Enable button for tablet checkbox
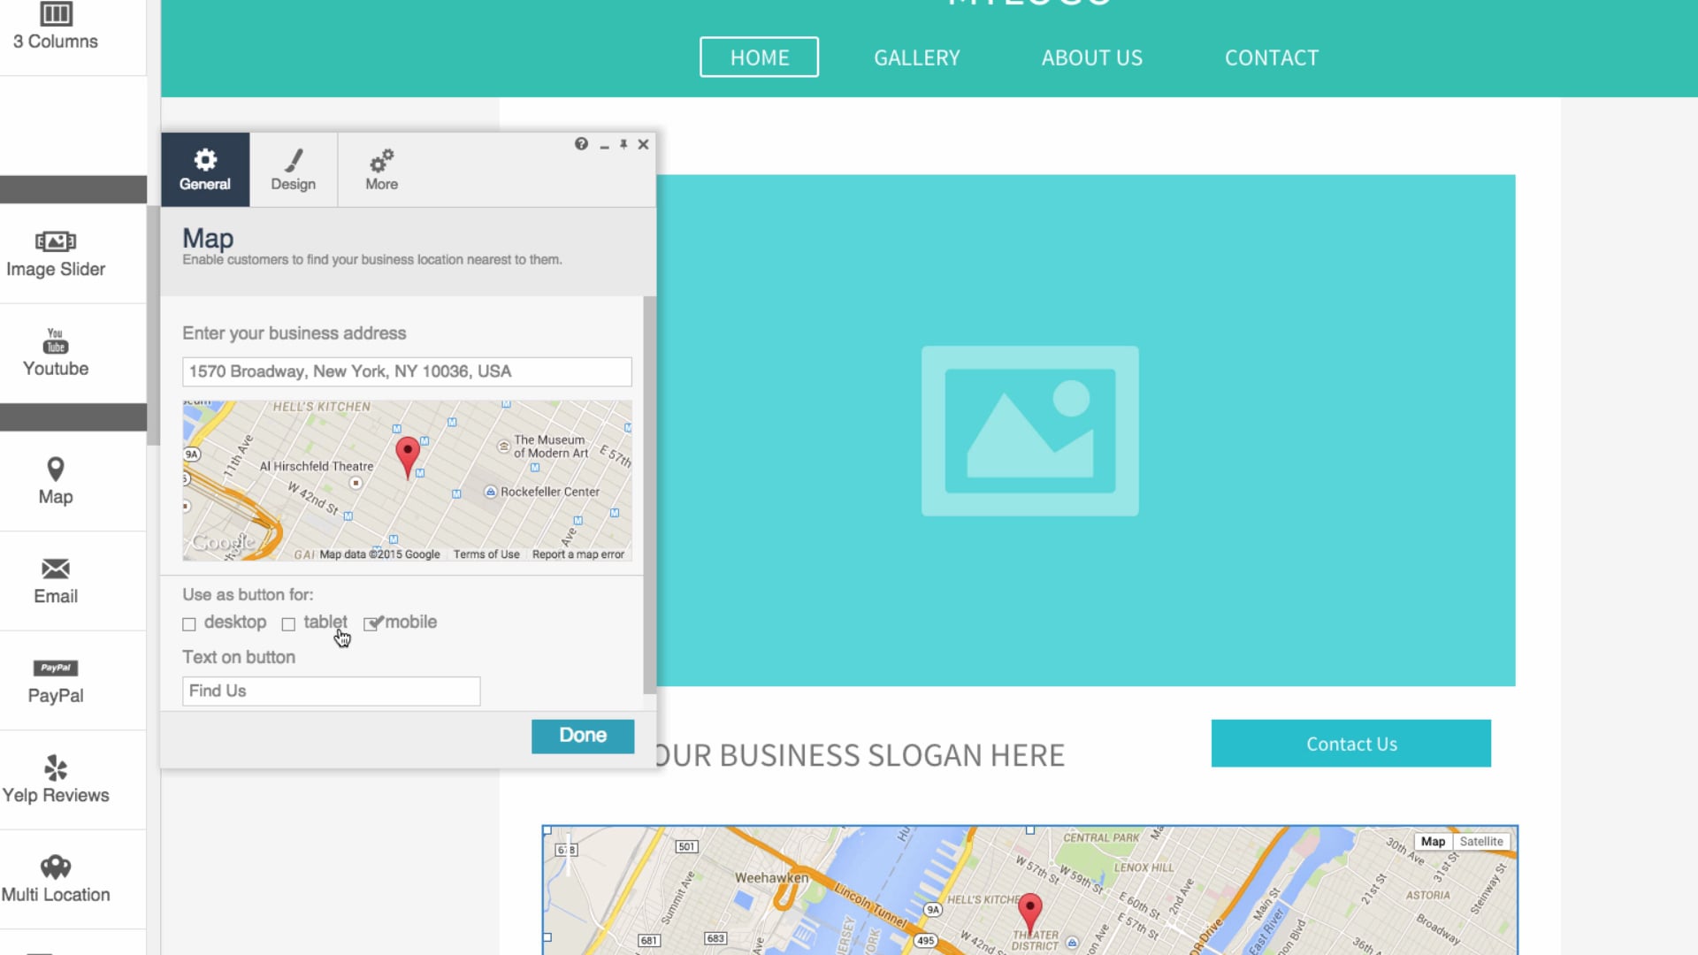 click(288, 624)
